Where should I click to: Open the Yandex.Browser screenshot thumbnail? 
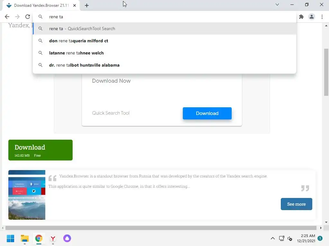(x=27, y=195)
